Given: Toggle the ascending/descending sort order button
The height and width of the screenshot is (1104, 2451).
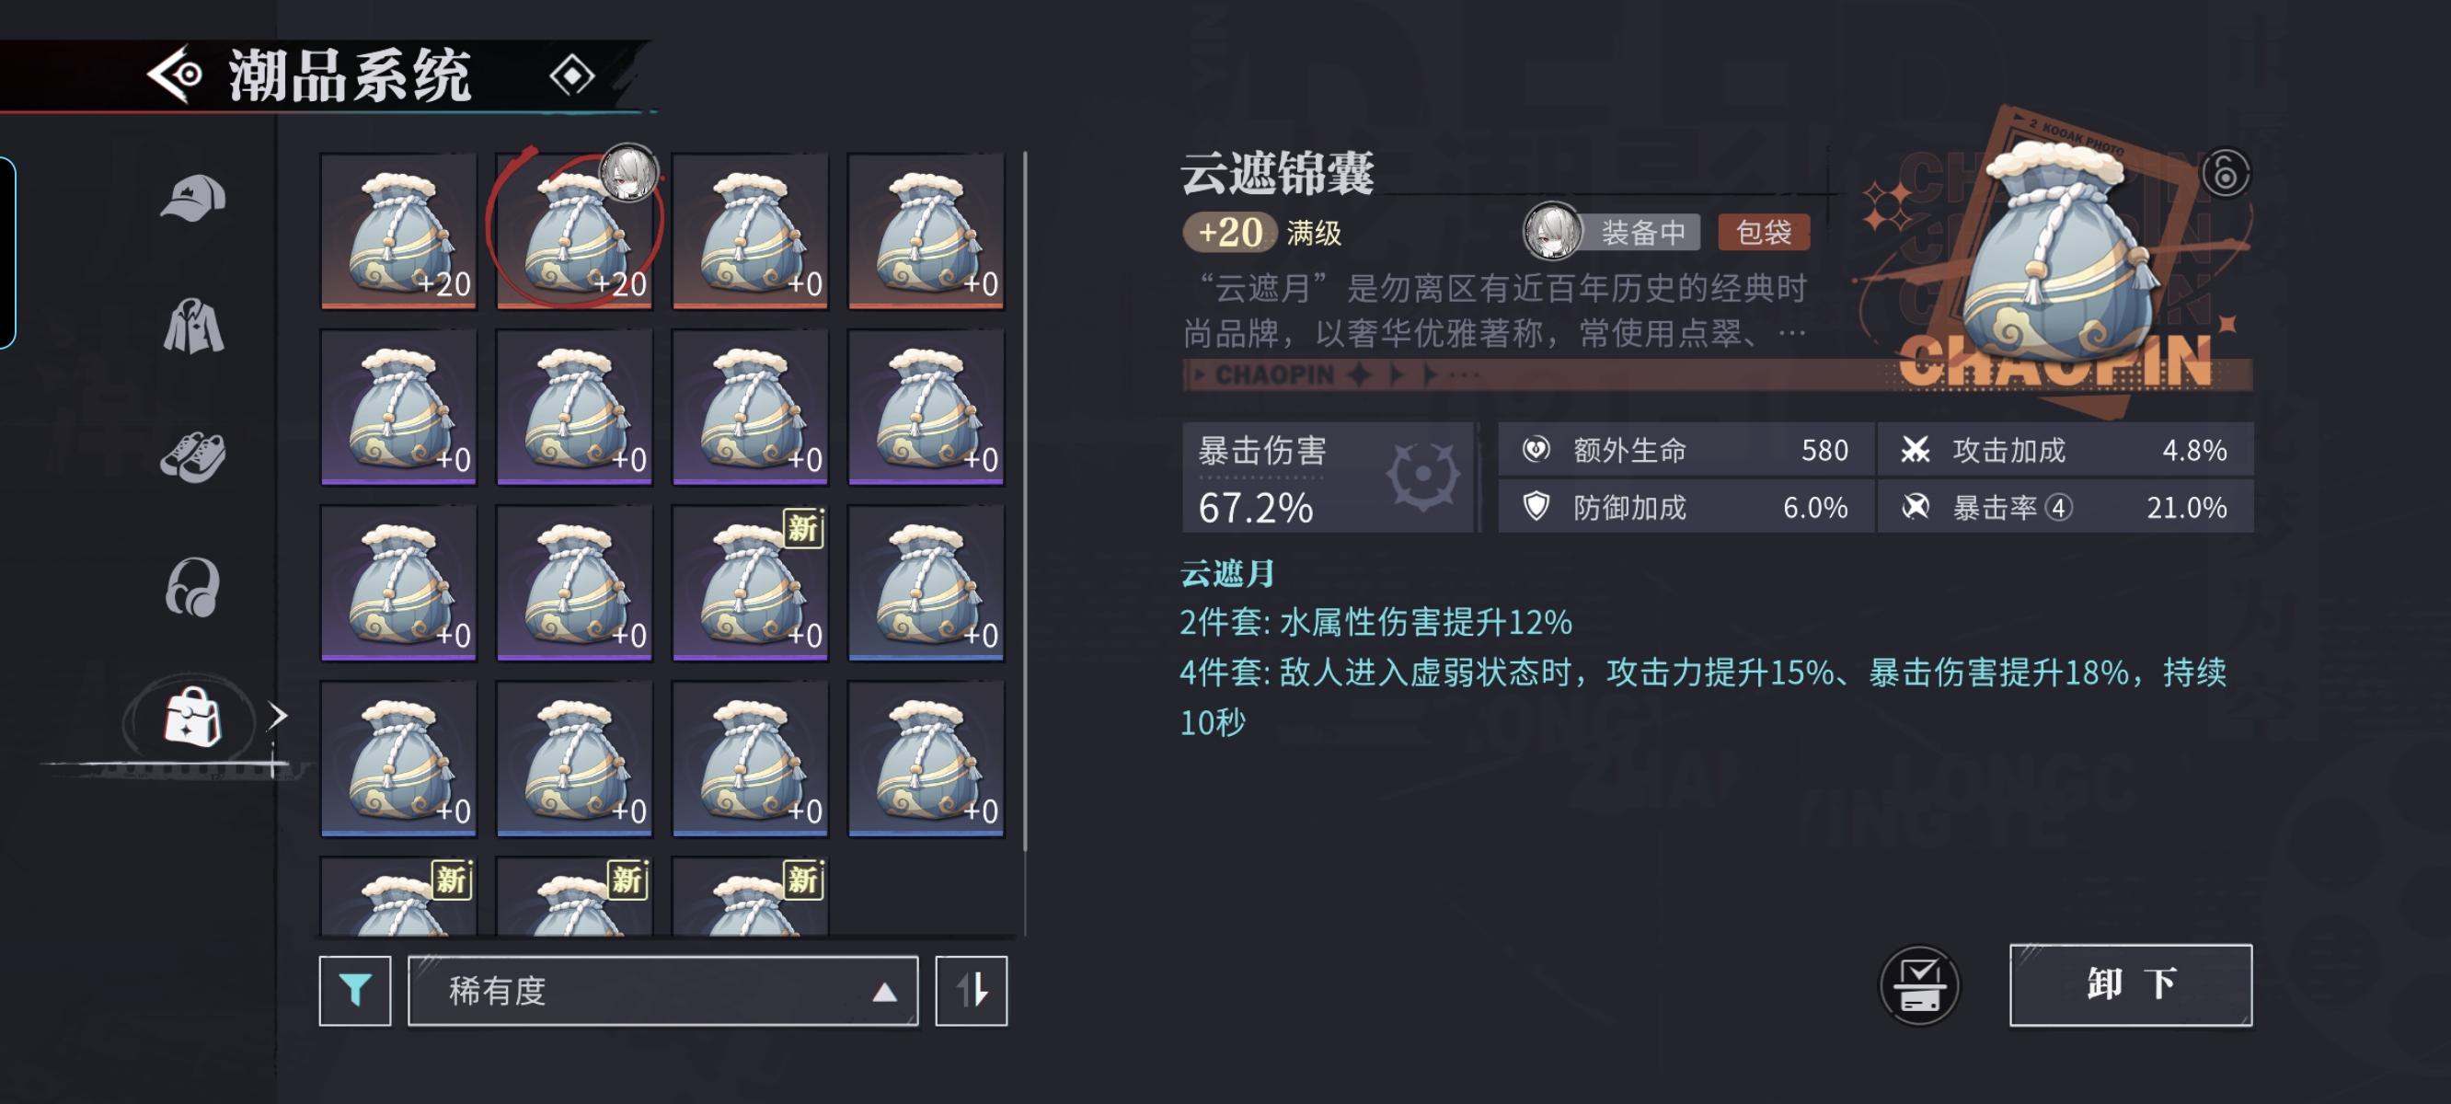Looking at the screenshot, I should click(972, 991).
